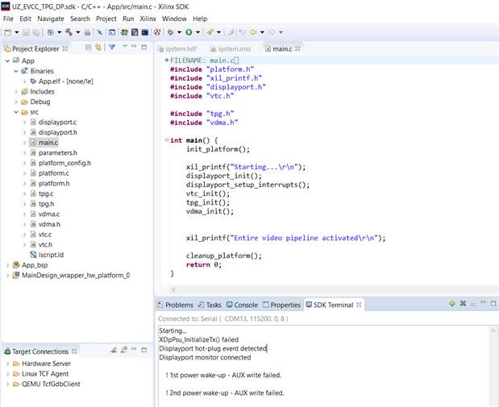The height and width of the screenshot is (407, 499).
Task: Click the New file toolbar icon
Action: 7,32
